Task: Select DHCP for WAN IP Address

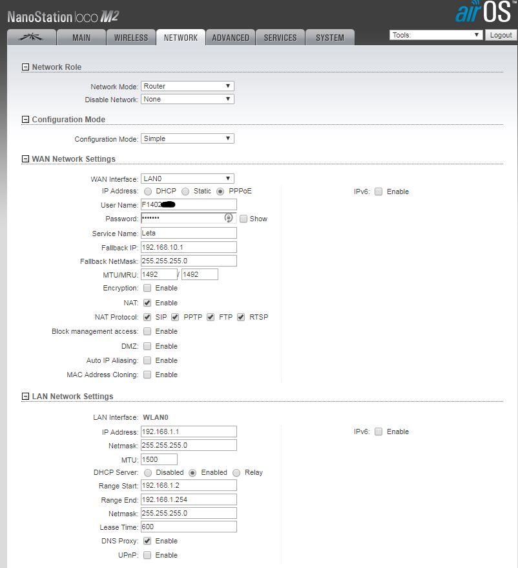Action: coord(148,191)
